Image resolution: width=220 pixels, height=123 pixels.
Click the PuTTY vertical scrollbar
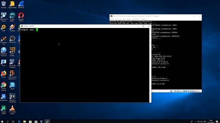pos(151,65)
